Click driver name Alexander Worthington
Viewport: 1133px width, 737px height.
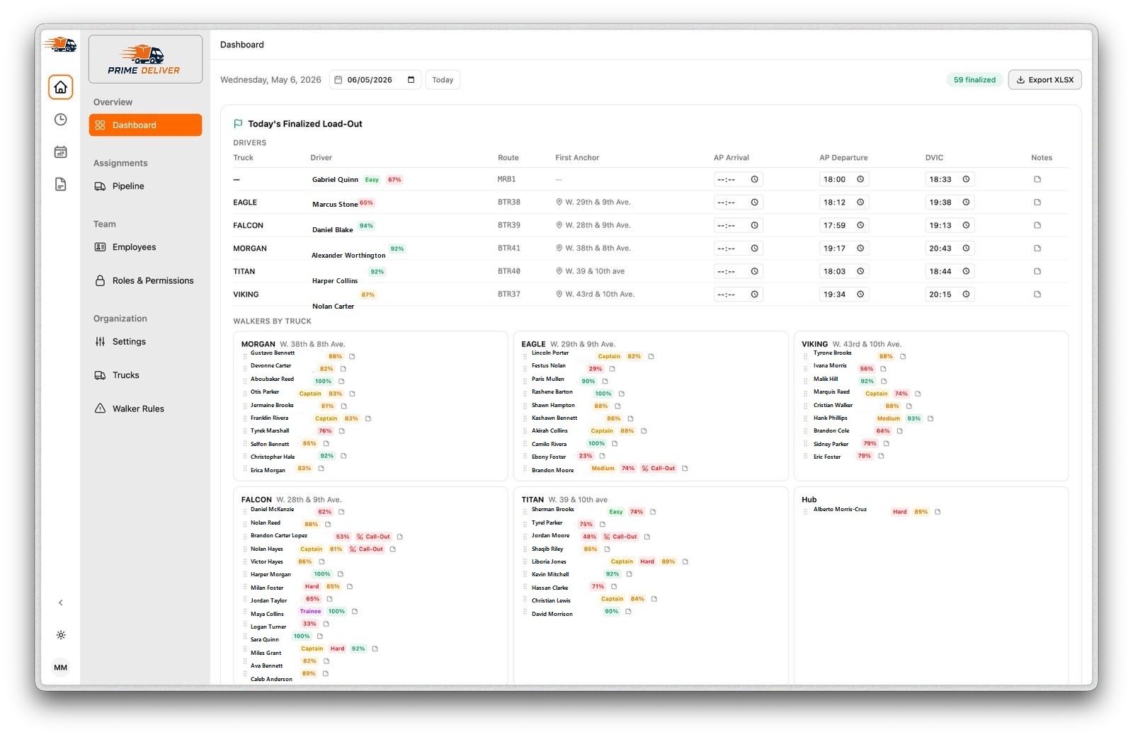348,256
